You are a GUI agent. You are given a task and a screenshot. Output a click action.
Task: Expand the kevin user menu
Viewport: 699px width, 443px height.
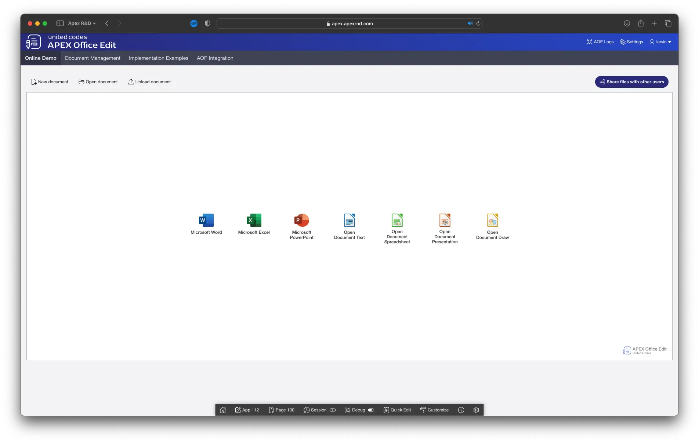pyautogui.click(x=660, y=42)
